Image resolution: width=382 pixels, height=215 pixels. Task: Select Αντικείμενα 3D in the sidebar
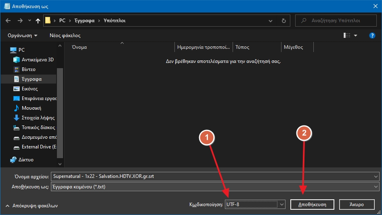click(x=37, y=60)
